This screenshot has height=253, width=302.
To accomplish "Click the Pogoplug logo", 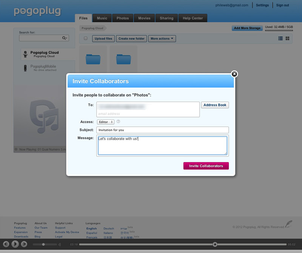I will click(37, 11).
